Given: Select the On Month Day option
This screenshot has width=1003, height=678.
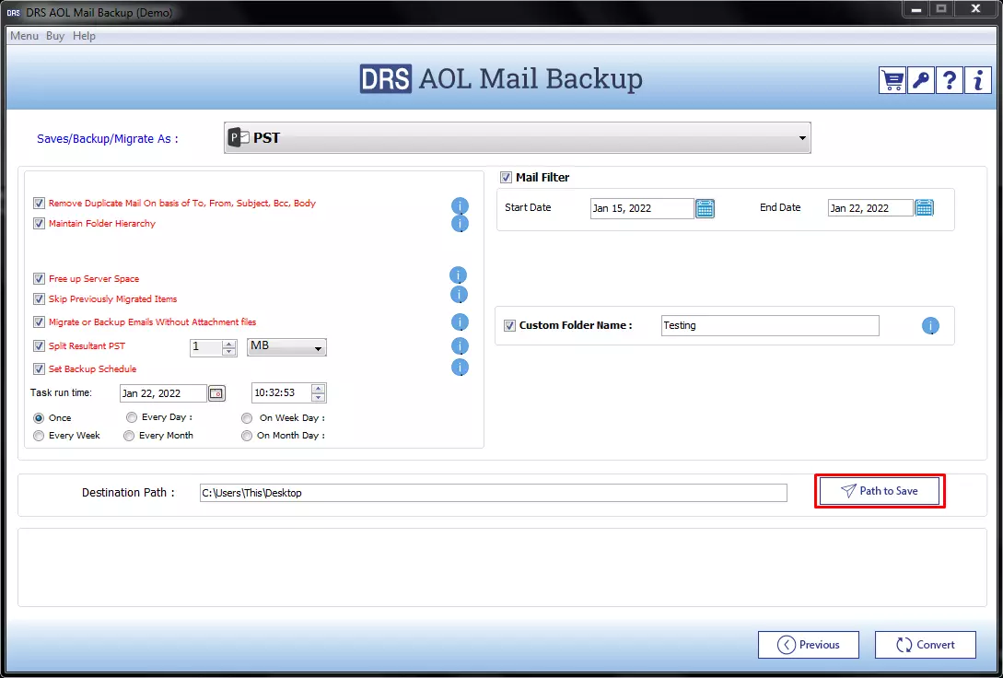Looking at the screenshot, I should pos(247,436).
